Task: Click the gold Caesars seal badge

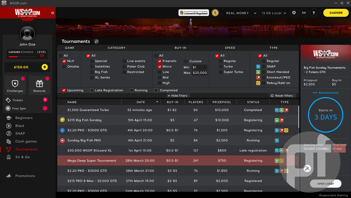Action: pos(215,13)
